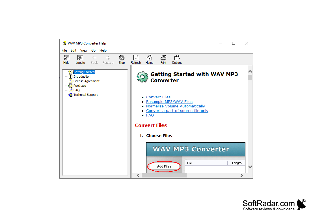Follow the FAQ link in the help page
The width and height of the screenshot is (313, 218).
[x=150, y=115]
